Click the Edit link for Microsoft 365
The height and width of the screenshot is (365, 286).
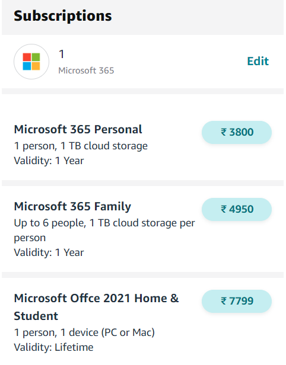coord(258,61)
